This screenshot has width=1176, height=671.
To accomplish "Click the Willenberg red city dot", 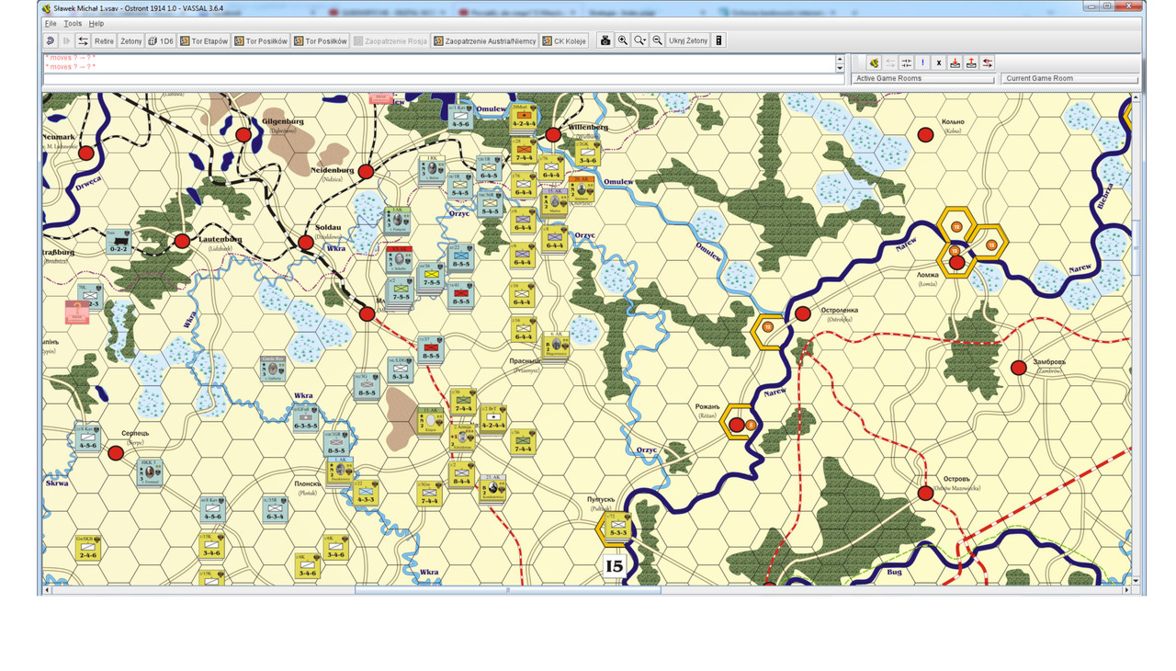I will tap(553, 135).
